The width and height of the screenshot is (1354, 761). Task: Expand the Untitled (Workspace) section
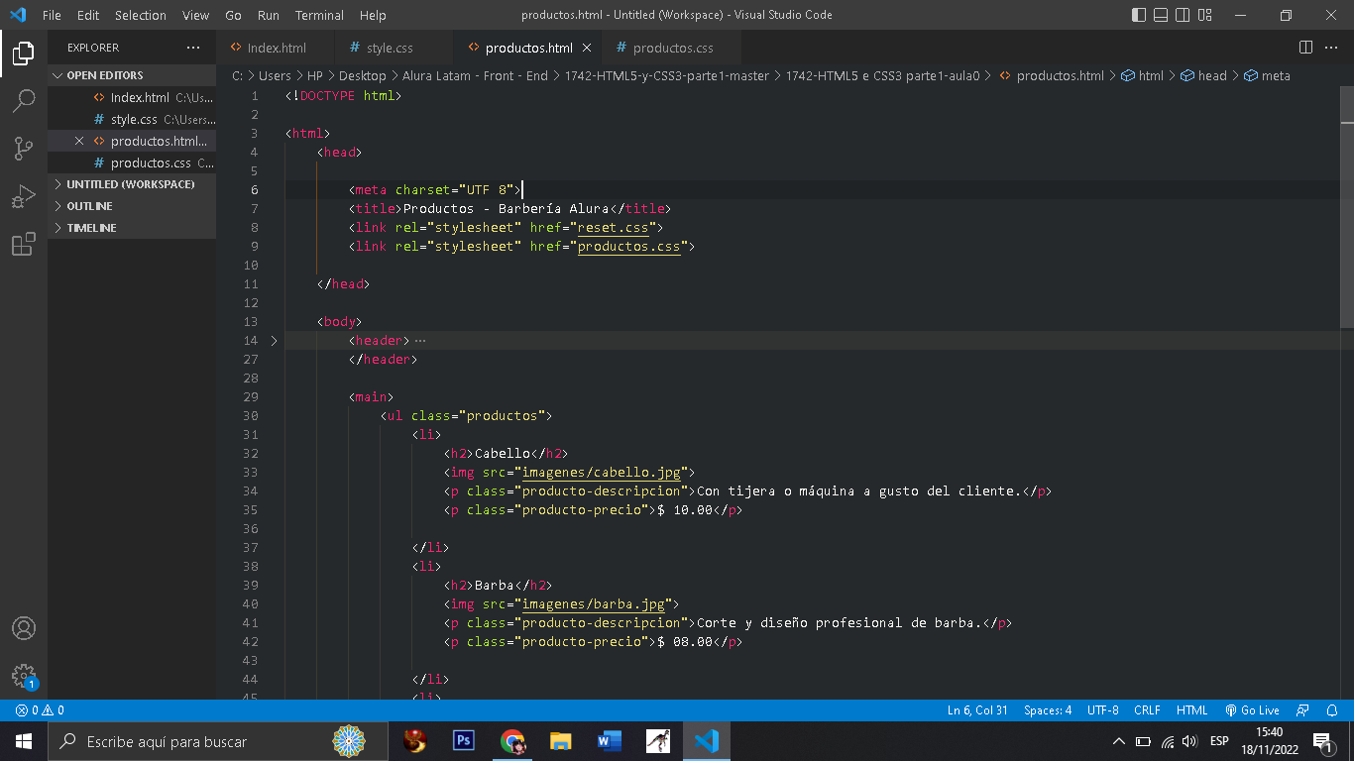[132, 184]
